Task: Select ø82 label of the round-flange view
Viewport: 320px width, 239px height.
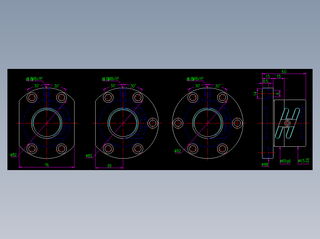Action: [178, 151]
